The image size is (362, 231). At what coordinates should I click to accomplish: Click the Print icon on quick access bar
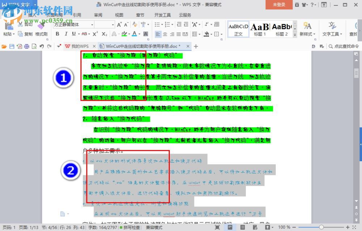(27, 46)
